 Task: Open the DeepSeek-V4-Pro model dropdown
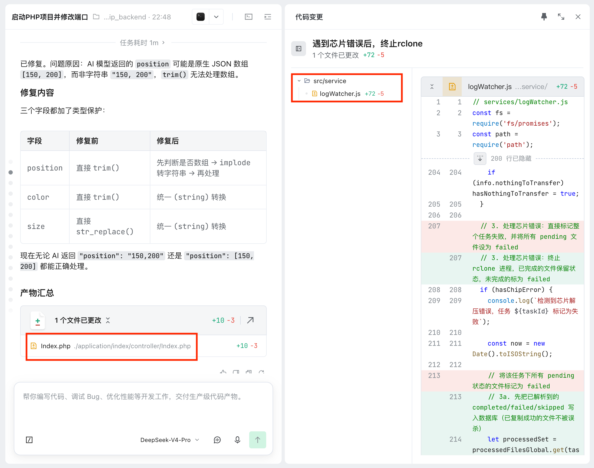170,440
